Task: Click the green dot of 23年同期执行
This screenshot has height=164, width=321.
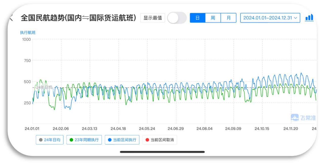Action: 71,140
